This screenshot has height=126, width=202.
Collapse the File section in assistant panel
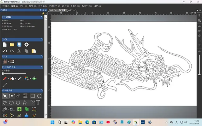(x=42, y=39)
